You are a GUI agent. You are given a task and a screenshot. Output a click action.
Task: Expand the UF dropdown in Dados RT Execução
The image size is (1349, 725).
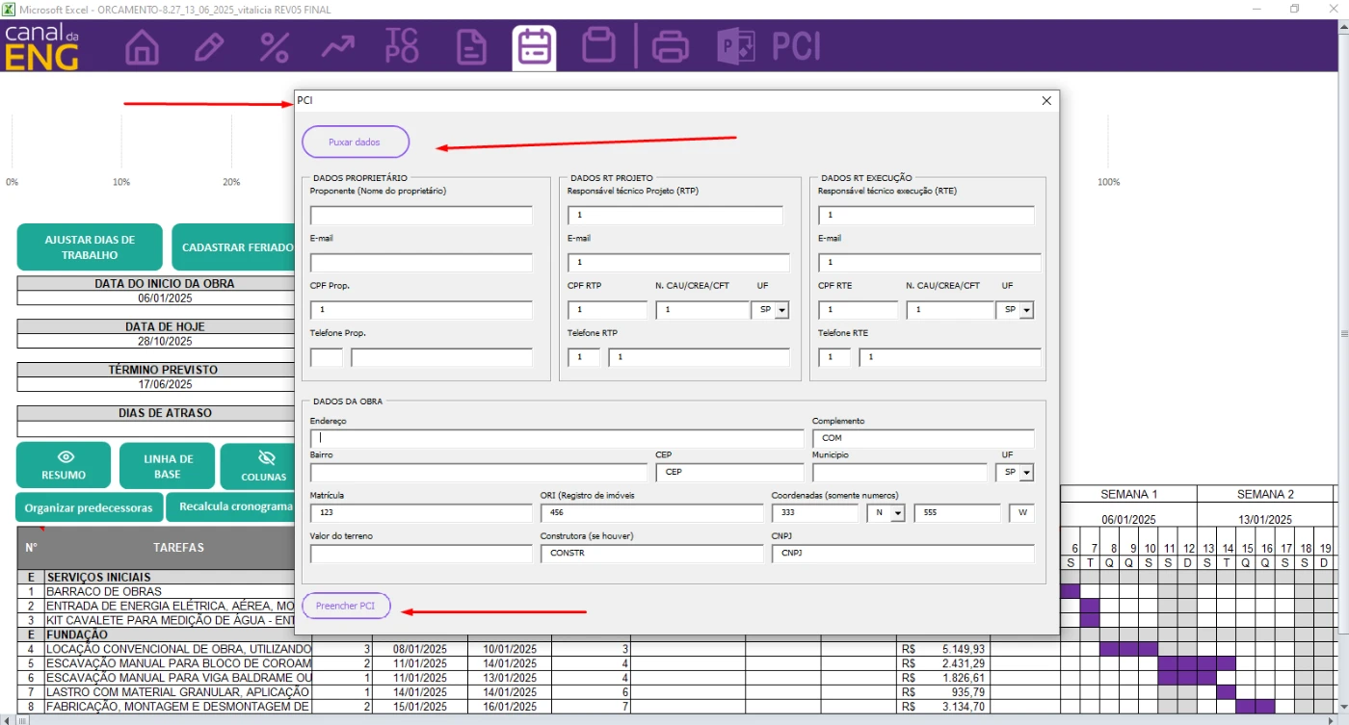(1026, 310)
